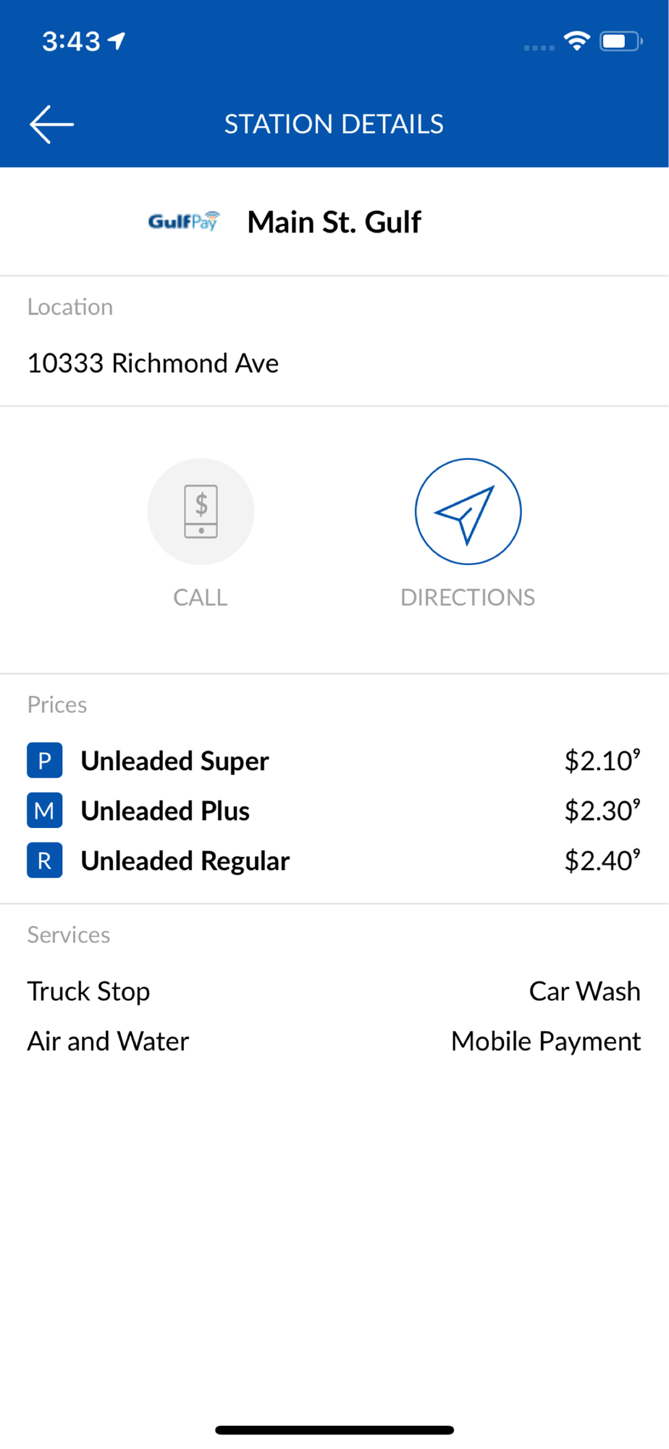Tap the Truck Stop service
Viewport: 669px width, 1449px height.
point(88,991)
